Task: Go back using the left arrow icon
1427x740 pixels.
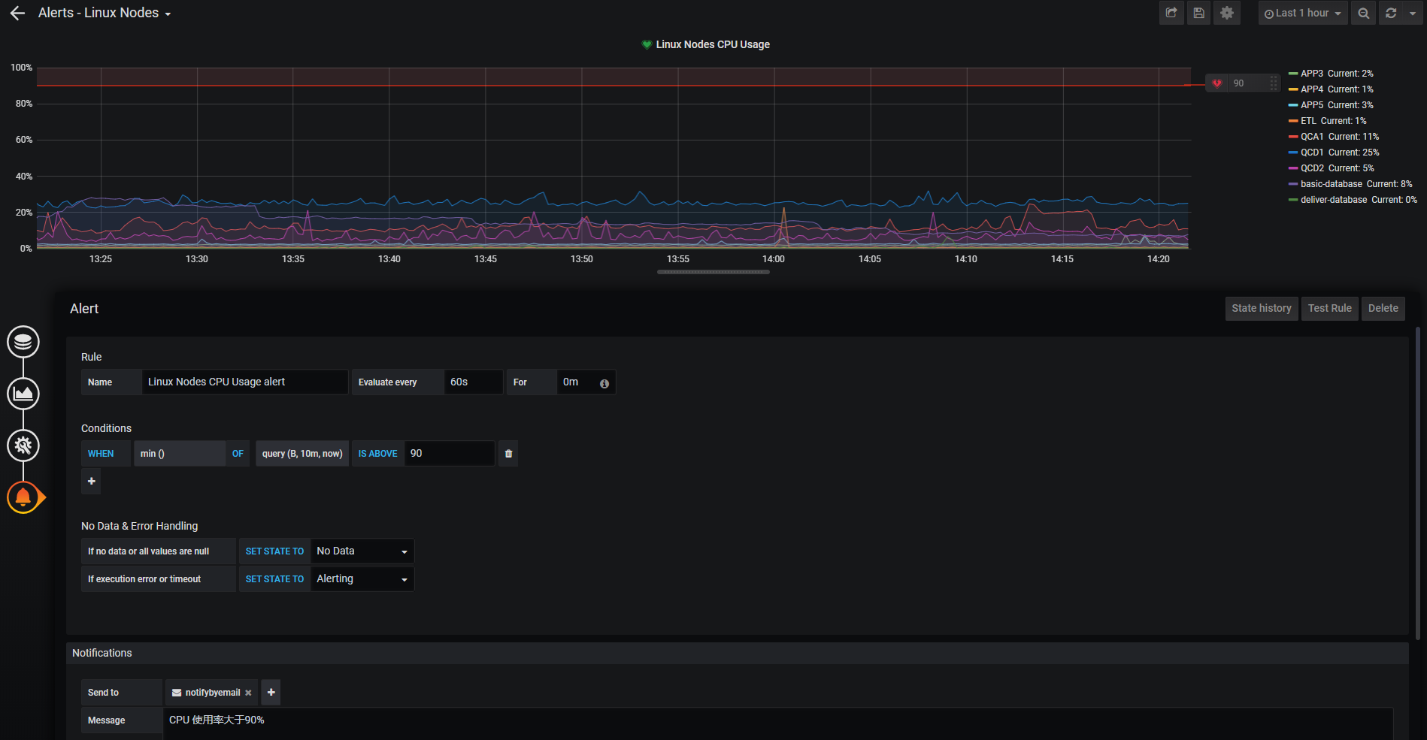Action: [17, 14]
